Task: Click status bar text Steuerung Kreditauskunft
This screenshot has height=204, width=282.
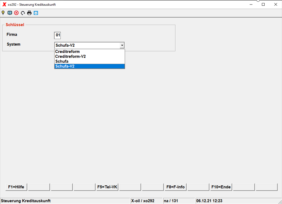Action: click(26, 201)
